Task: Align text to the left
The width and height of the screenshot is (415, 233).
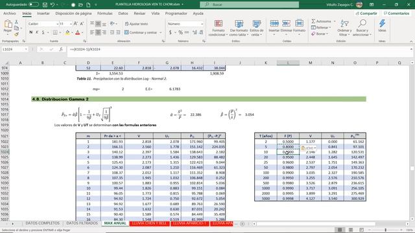Action: tap(92, 32)
